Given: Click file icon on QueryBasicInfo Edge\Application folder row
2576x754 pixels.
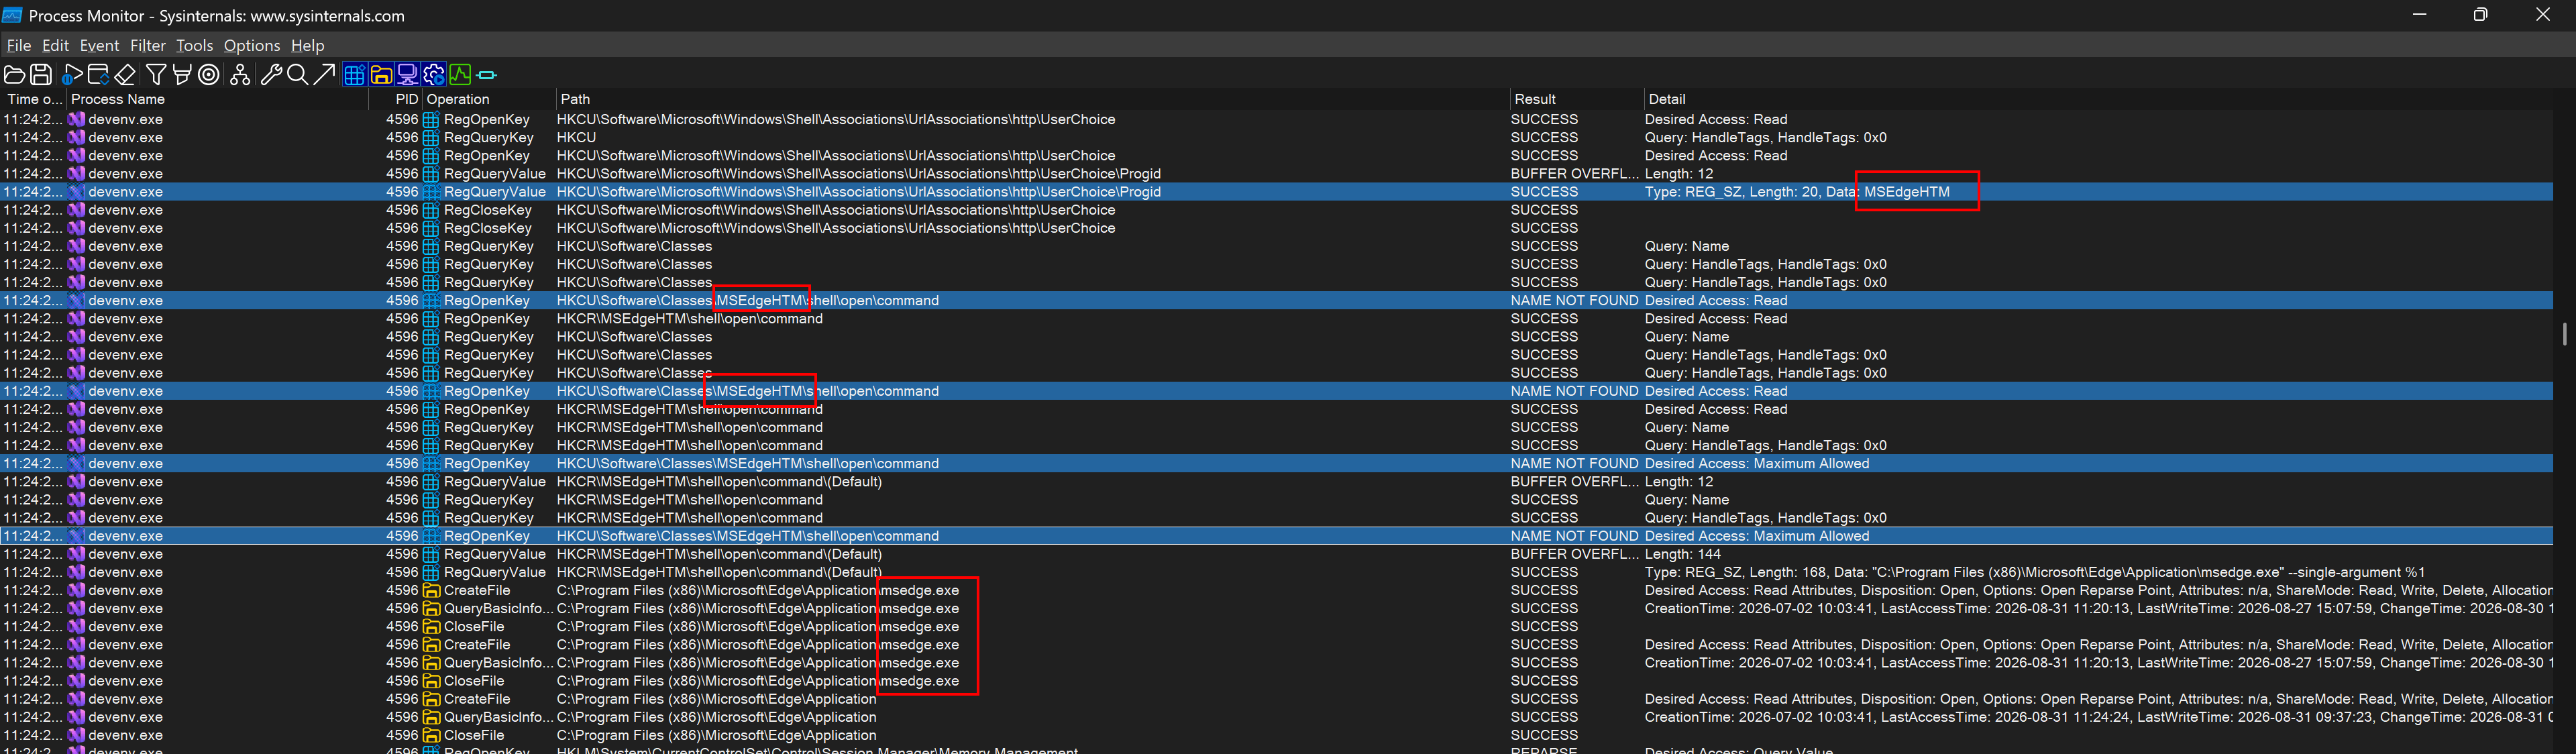Looking at the screenshot, I should point(431,717).
